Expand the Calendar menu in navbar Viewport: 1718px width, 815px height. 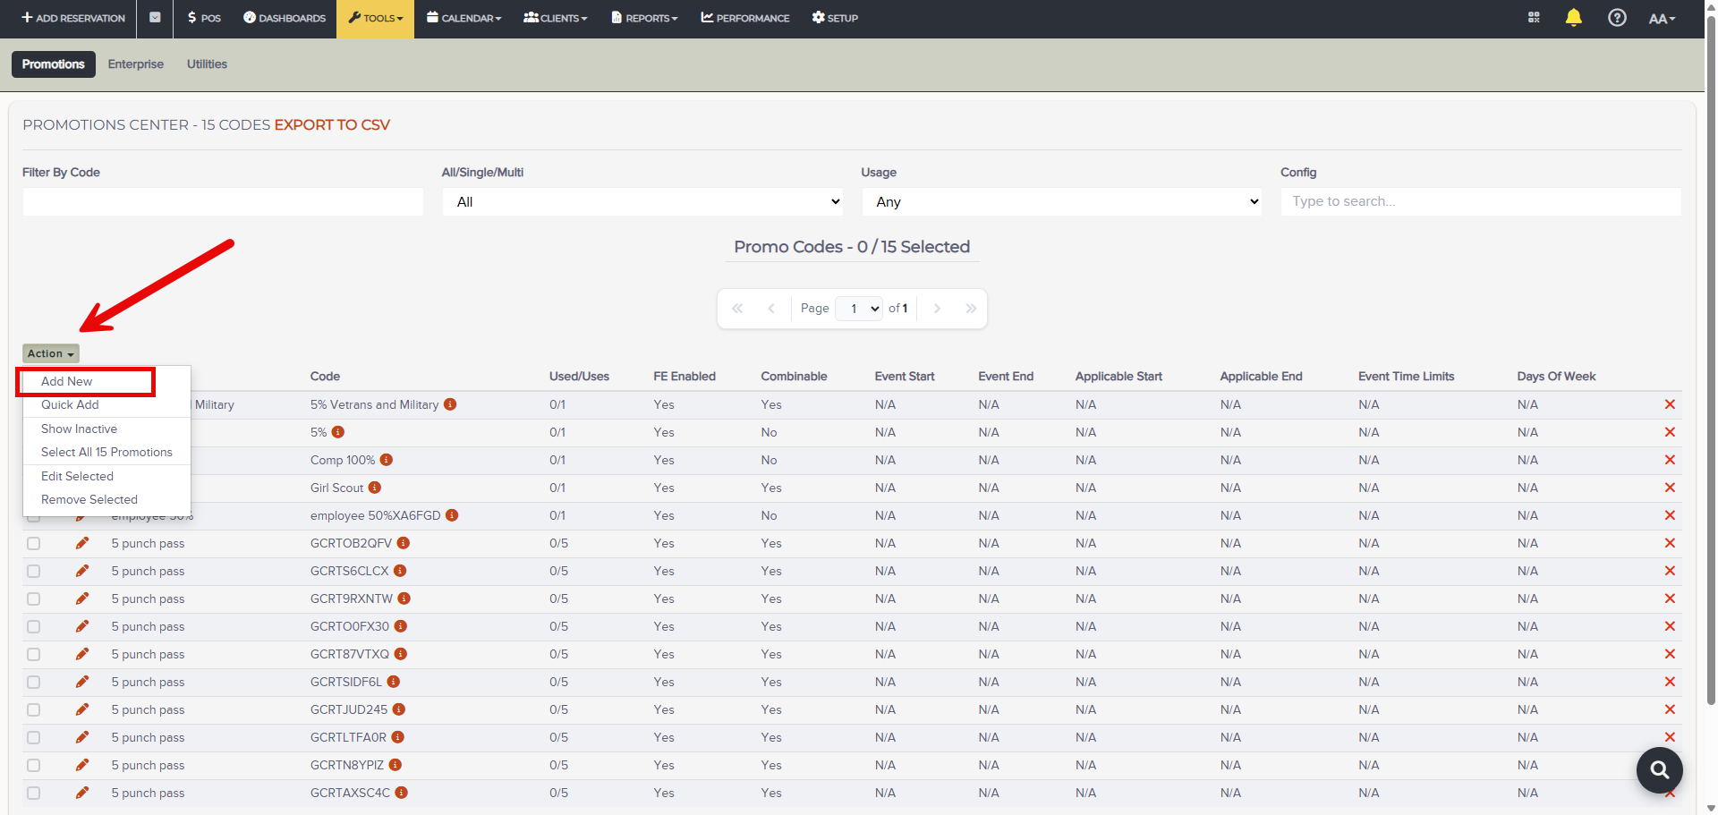coord(464,18)
